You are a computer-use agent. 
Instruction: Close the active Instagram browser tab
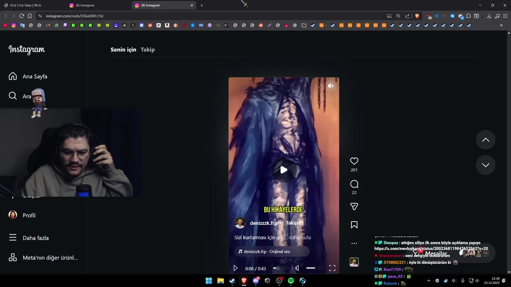(x=192, y=5)
